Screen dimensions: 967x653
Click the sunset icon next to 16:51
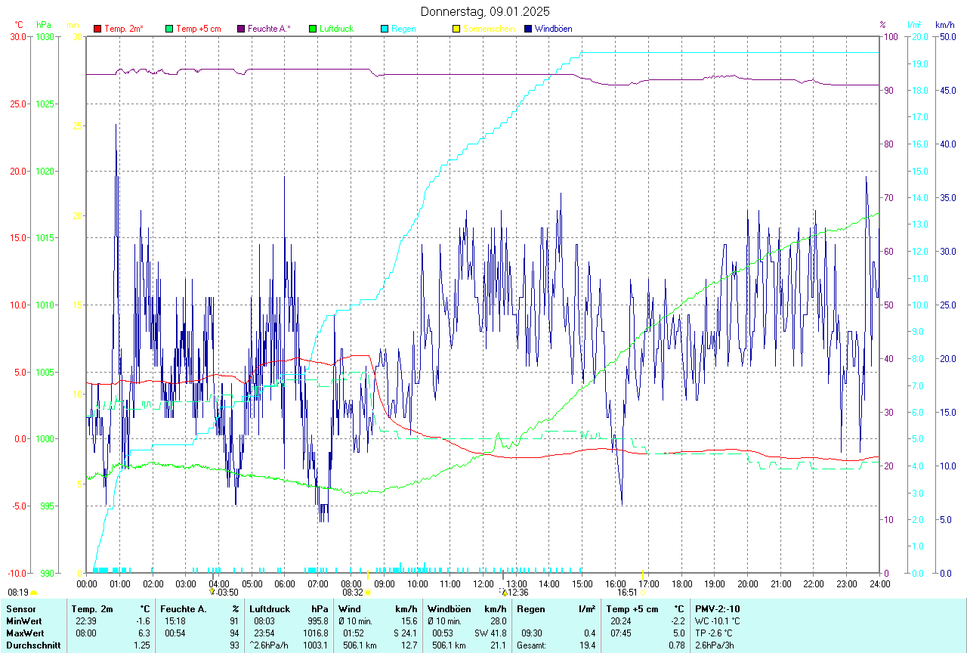click(x=643, y=593)
